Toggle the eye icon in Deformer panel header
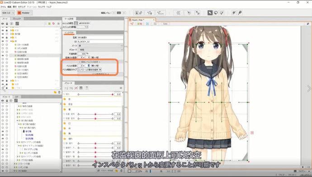The height and width of the screenshot is (177, 312). pos(3,101)
